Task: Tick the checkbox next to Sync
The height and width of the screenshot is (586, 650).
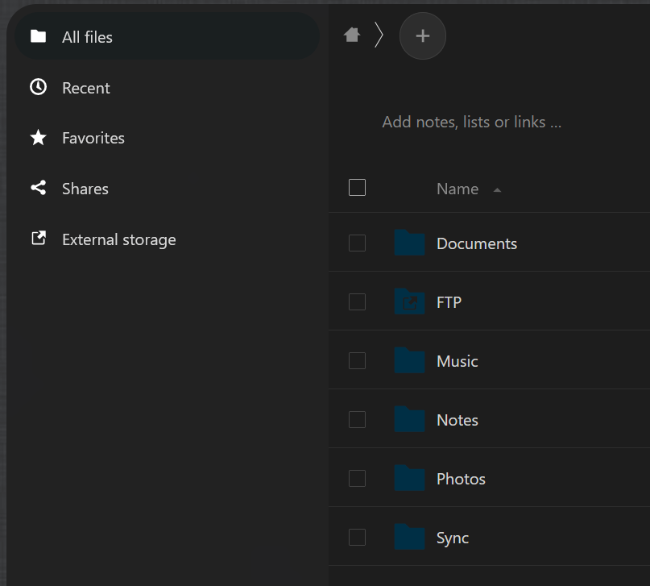Action: pos(357,537)
